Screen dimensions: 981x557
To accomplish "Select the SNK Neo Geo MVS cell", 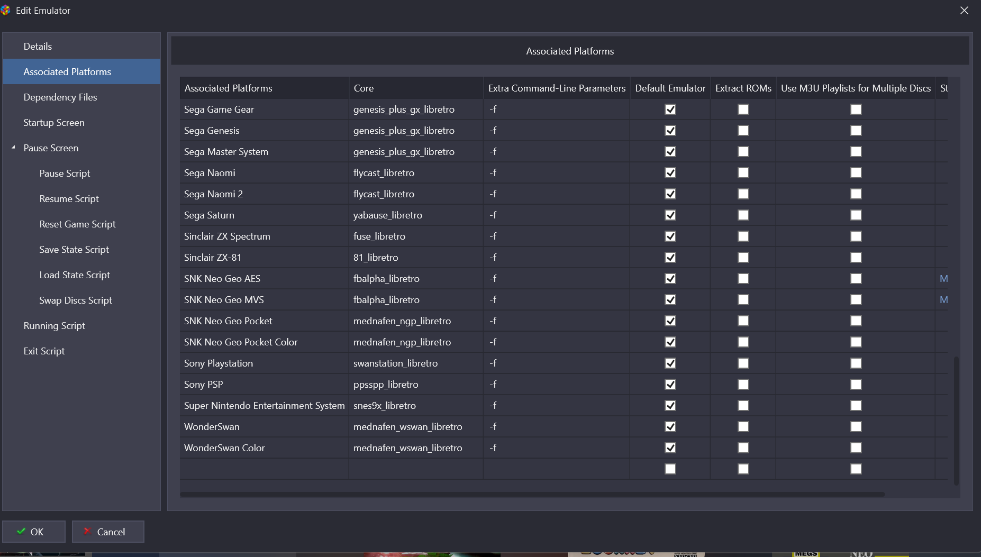I will point(264,299).
